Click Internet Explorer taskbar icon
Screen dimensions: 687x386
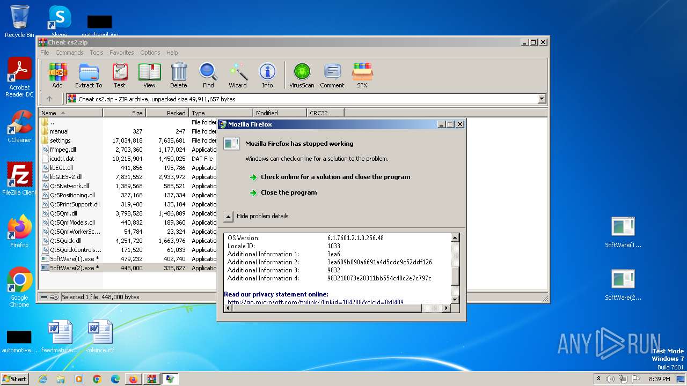43,379
